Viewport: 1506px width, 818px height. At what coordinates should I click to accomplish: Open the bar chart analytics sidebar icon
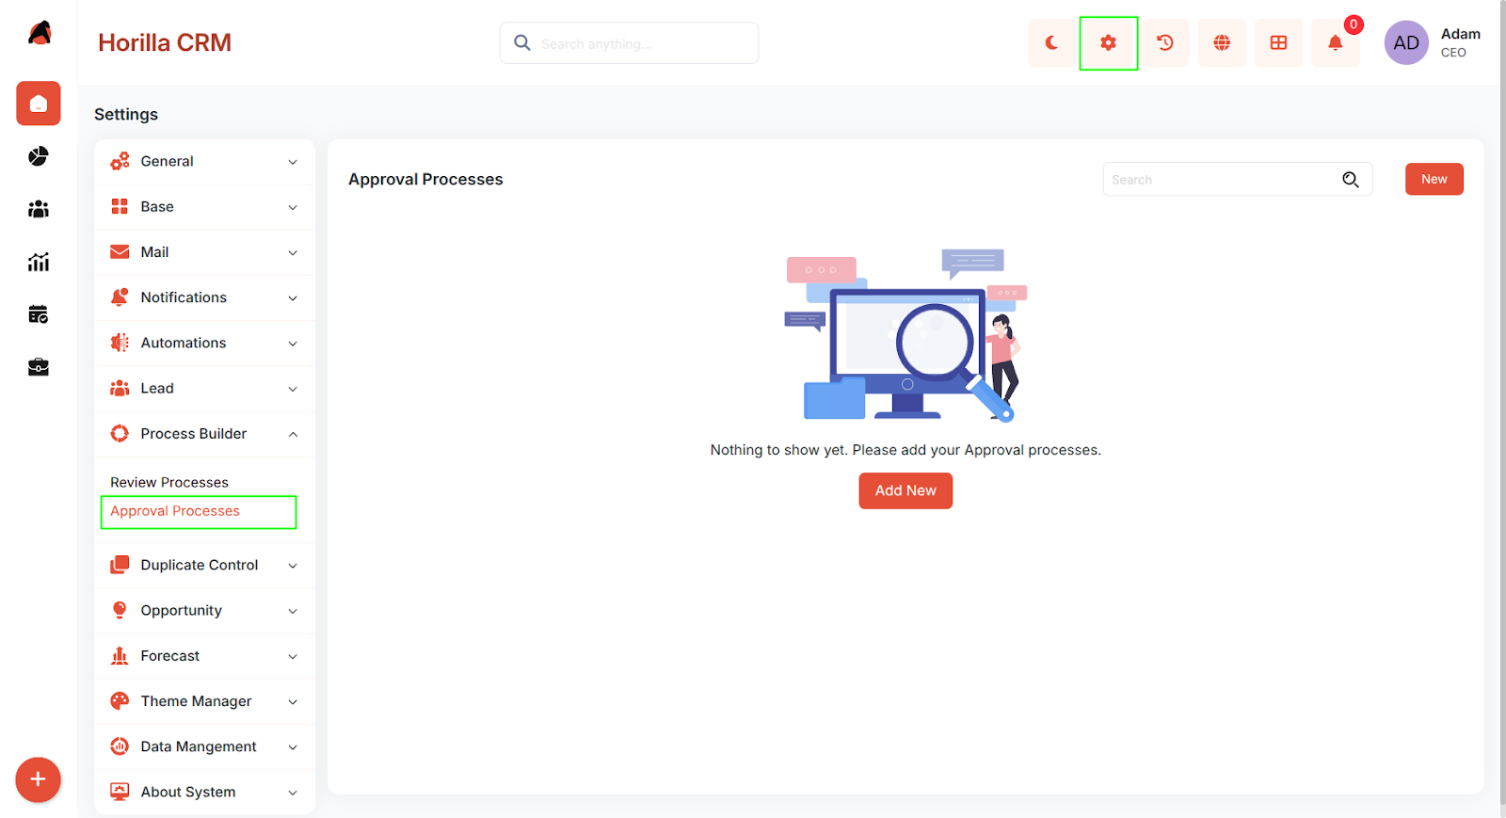[39, 262]
